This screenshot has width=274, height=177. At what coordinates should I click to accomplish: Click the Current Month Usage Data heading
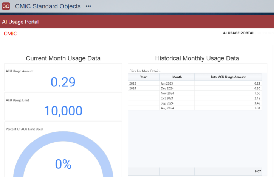[x=63, y=58]
